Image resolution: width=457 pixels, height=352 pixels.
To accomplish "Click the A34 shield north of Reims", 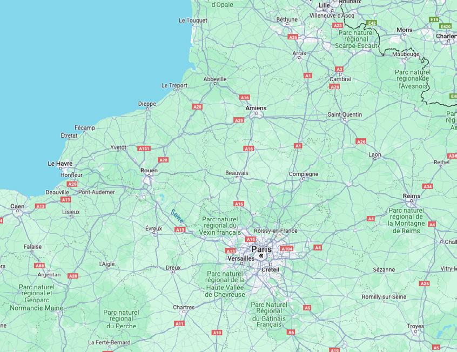I will [427, 186].
